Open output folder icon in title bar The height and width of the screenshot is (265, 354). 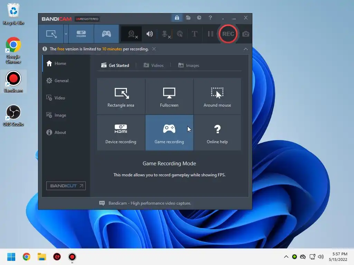(x=188, y=18)
